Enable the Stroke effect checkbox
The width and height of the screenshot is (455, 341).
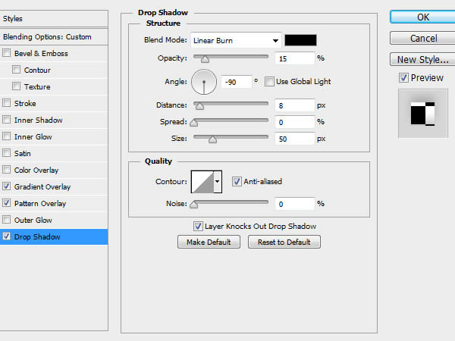(x=6, y=103)
